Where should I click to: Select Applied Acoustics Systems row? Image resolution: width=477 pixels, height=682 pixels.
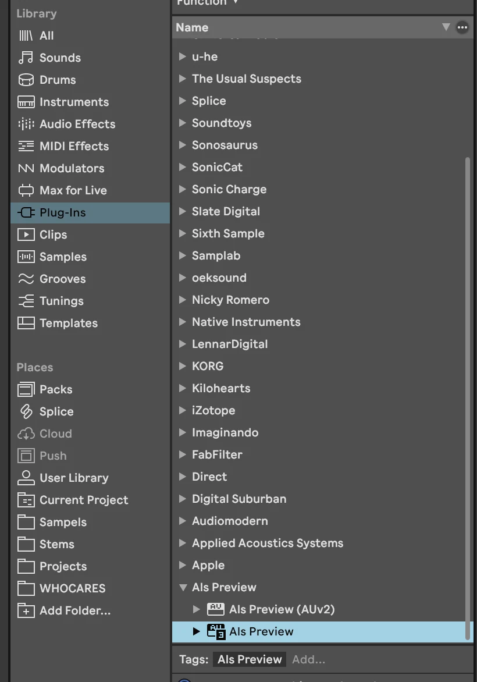click(x=323, y=543)
